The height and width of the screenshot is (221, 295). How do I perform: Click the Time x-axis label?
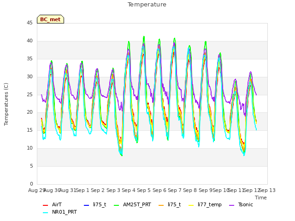coord(261,198)
